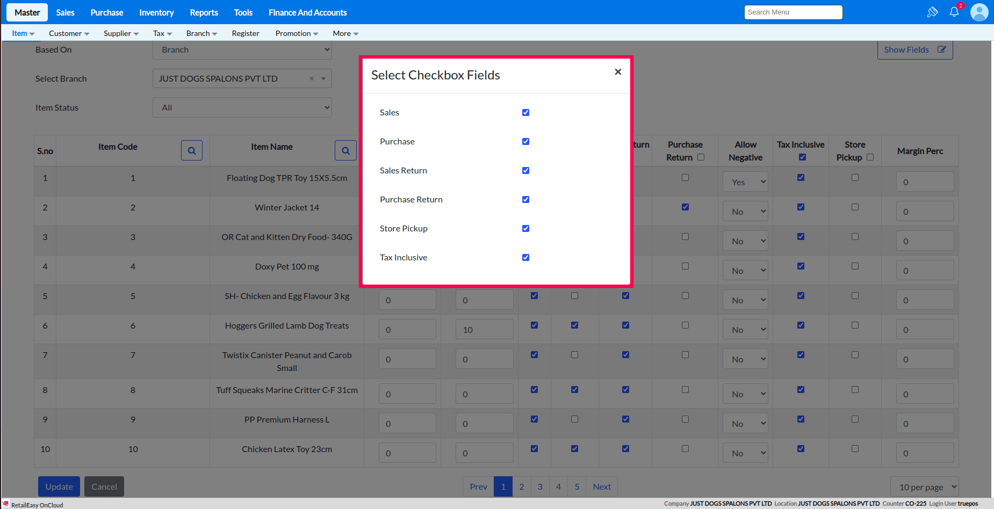
Task: Clear the selected branch with the x icon
Action: pos(312,78)
